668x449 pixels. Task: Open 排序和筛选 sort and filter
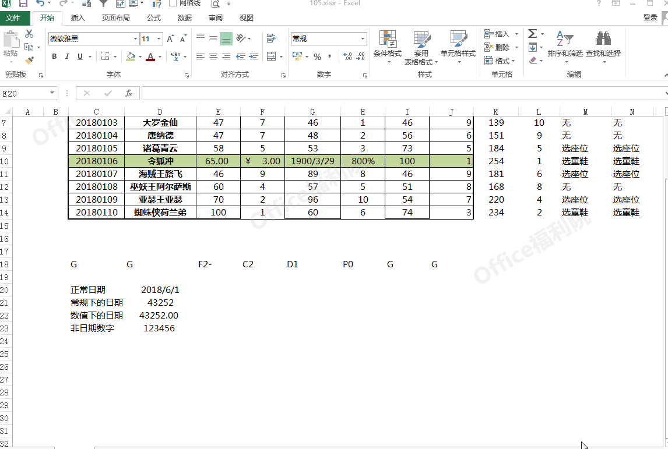[565, 47]
